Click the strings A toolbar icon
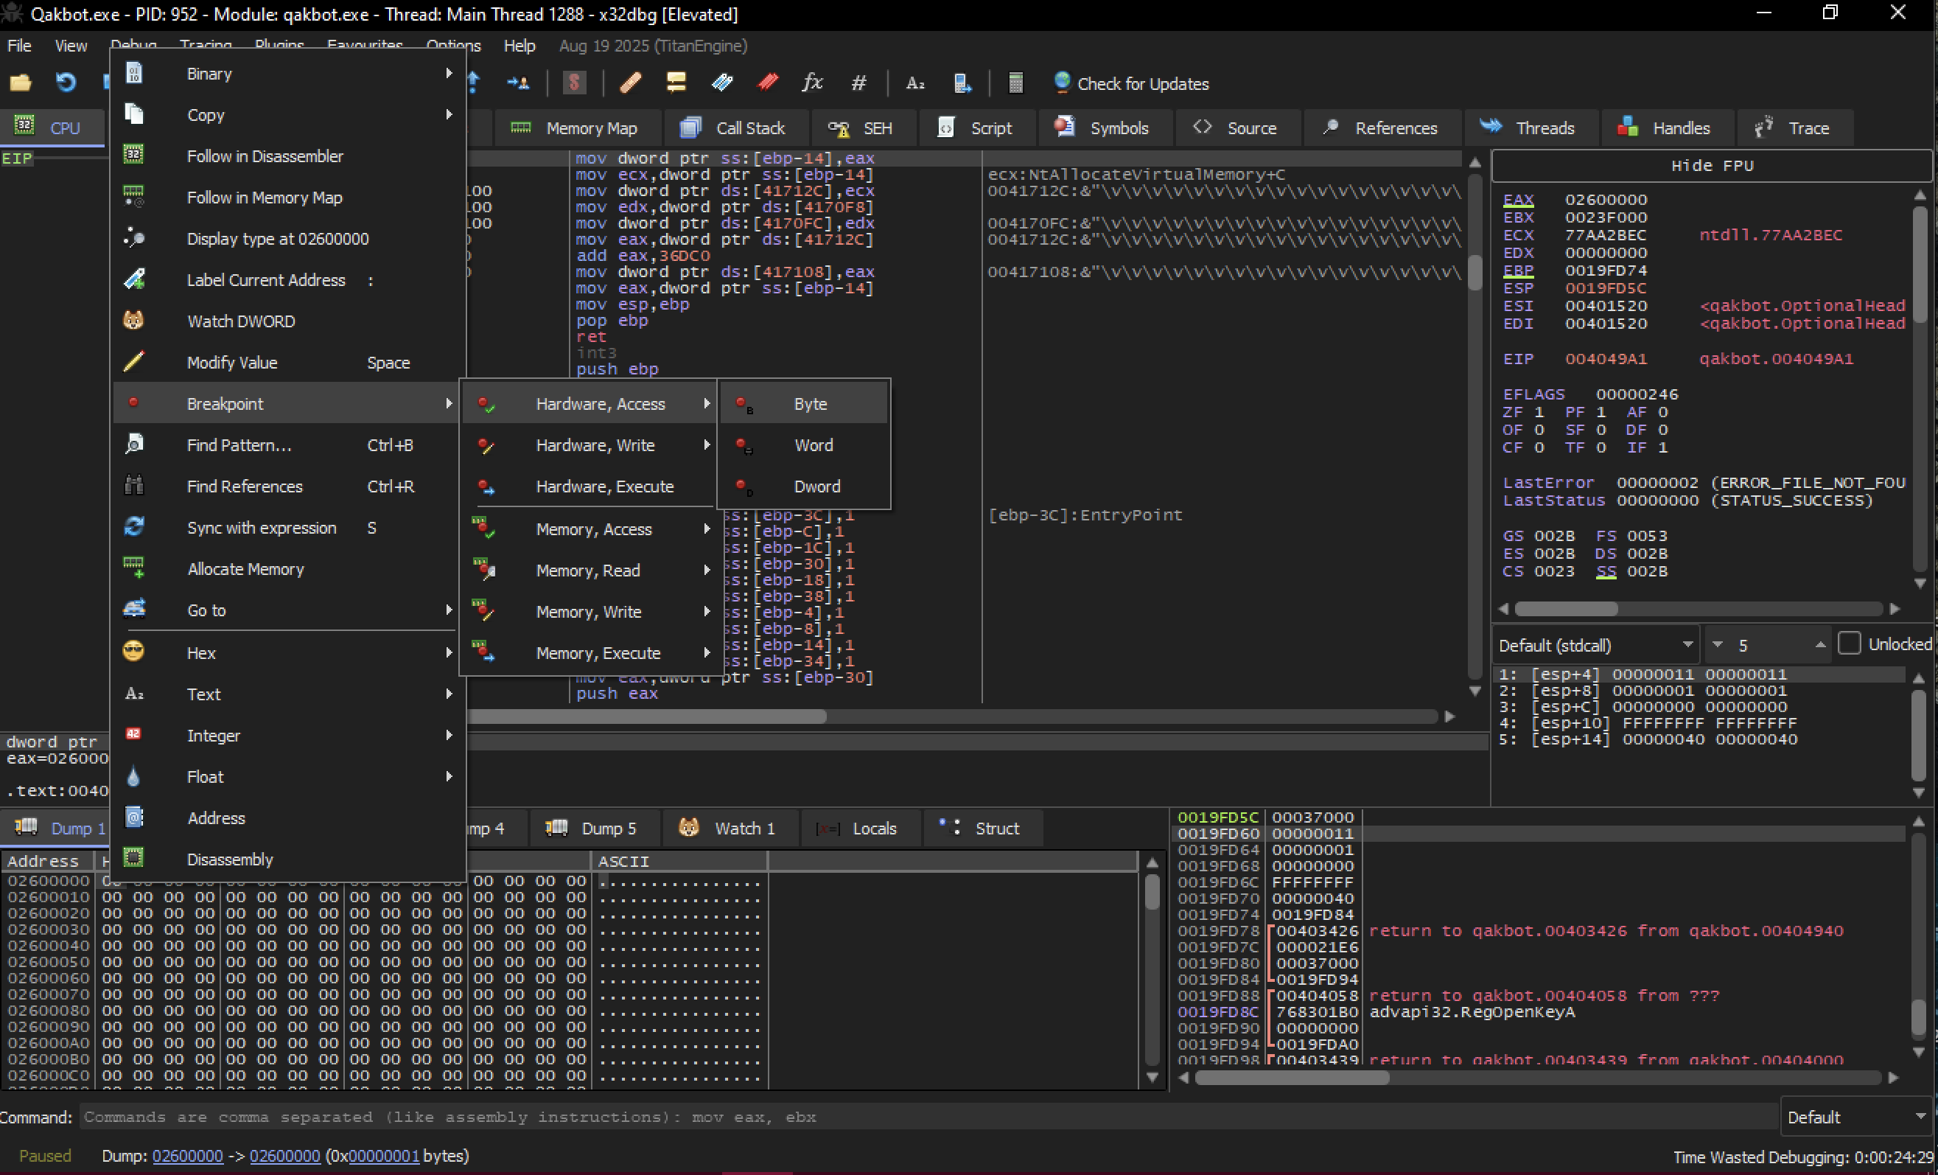The width and height of the screenshot is (1938, 1175). point(914,82)
